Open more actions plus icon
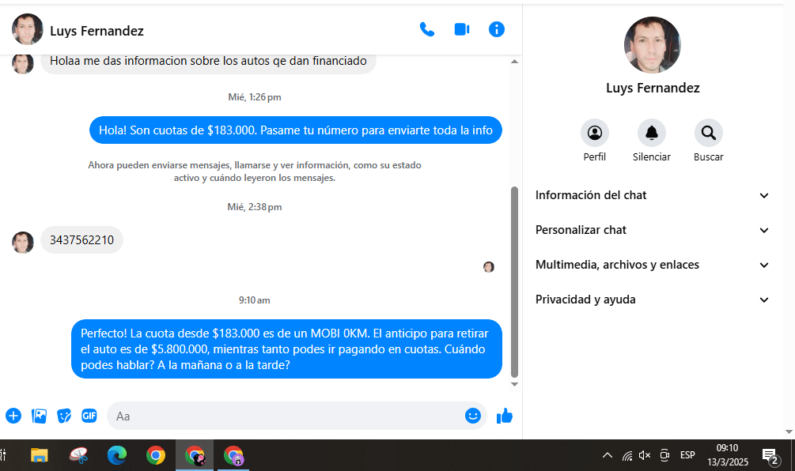The width and height of the screenshot is (795, 471). coord(13,416)
